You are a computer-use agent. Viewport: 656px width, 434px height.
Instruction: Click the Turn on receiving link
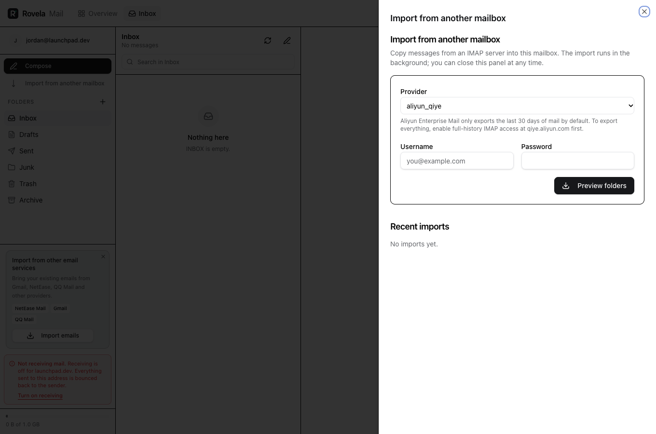coord(40,395)
